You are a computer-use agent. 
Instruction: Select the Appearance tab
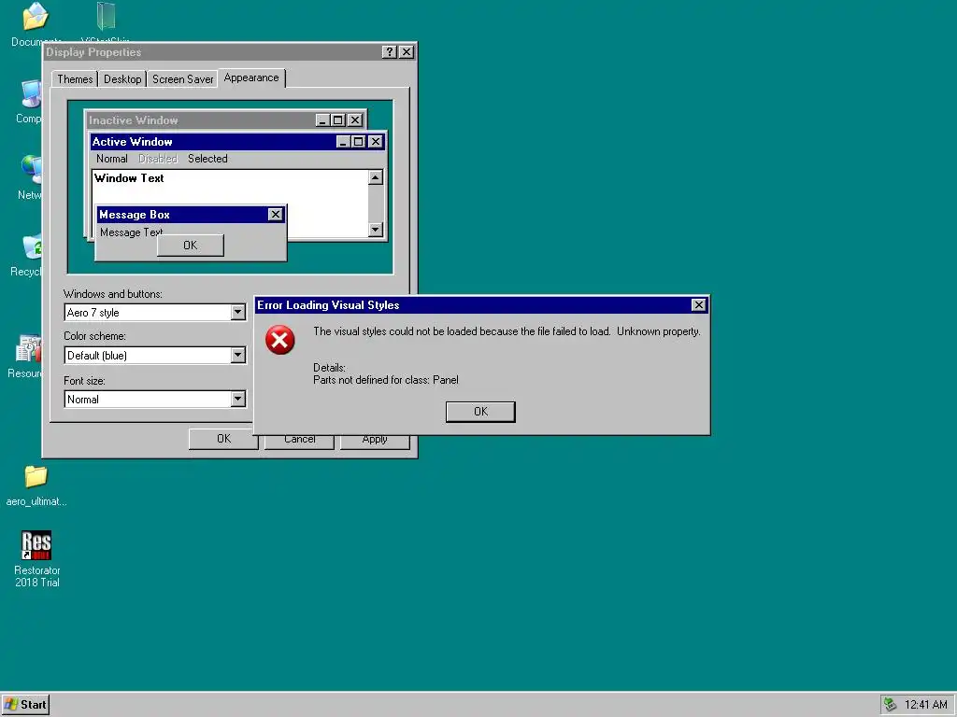pos(250,78)
